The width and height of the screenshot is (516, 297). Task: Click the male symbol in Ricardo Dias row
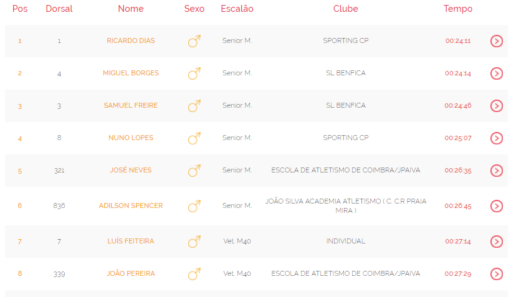[194, 41]
